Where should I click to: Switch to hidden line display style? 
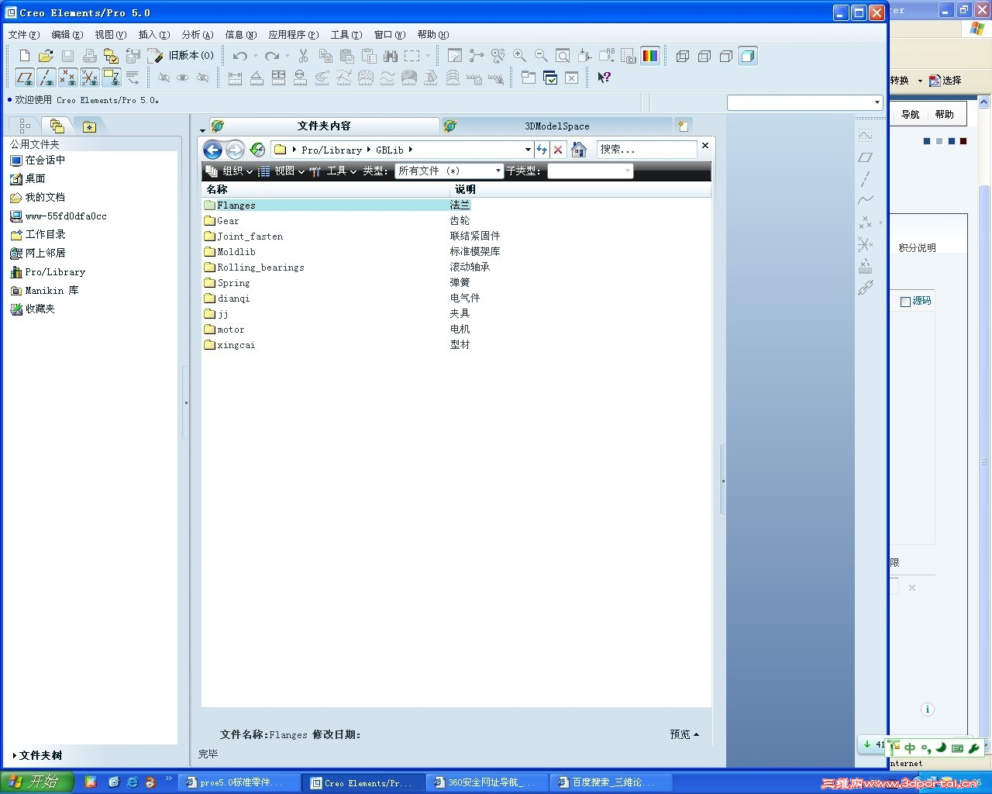704,56
